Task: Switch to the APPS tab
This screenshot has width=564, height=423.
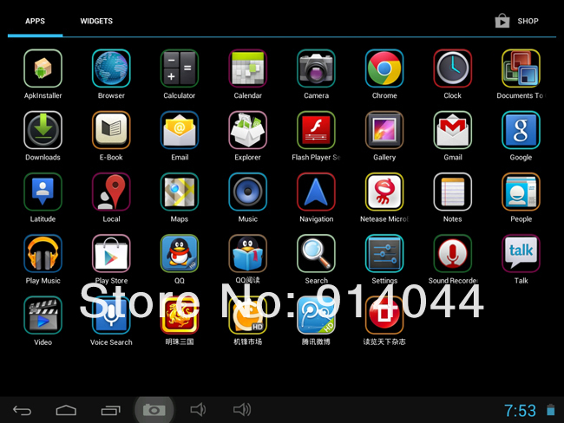Action: 35,21
